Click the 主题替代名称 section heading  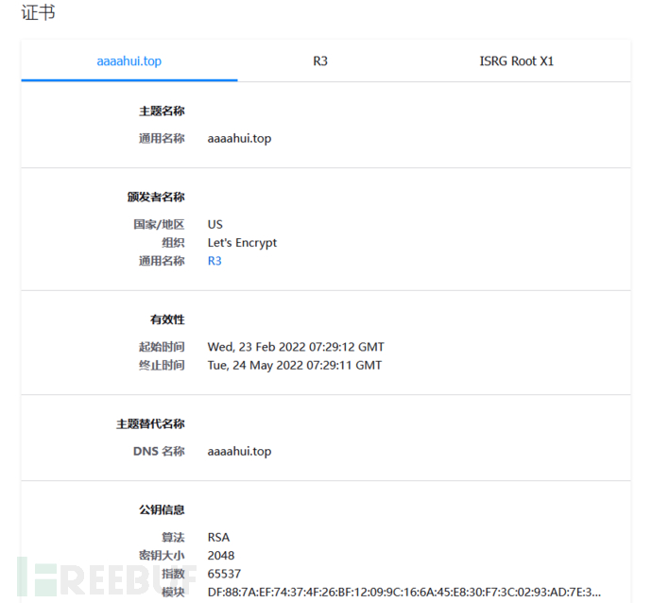pyautogui.click(x=150, y=423)
